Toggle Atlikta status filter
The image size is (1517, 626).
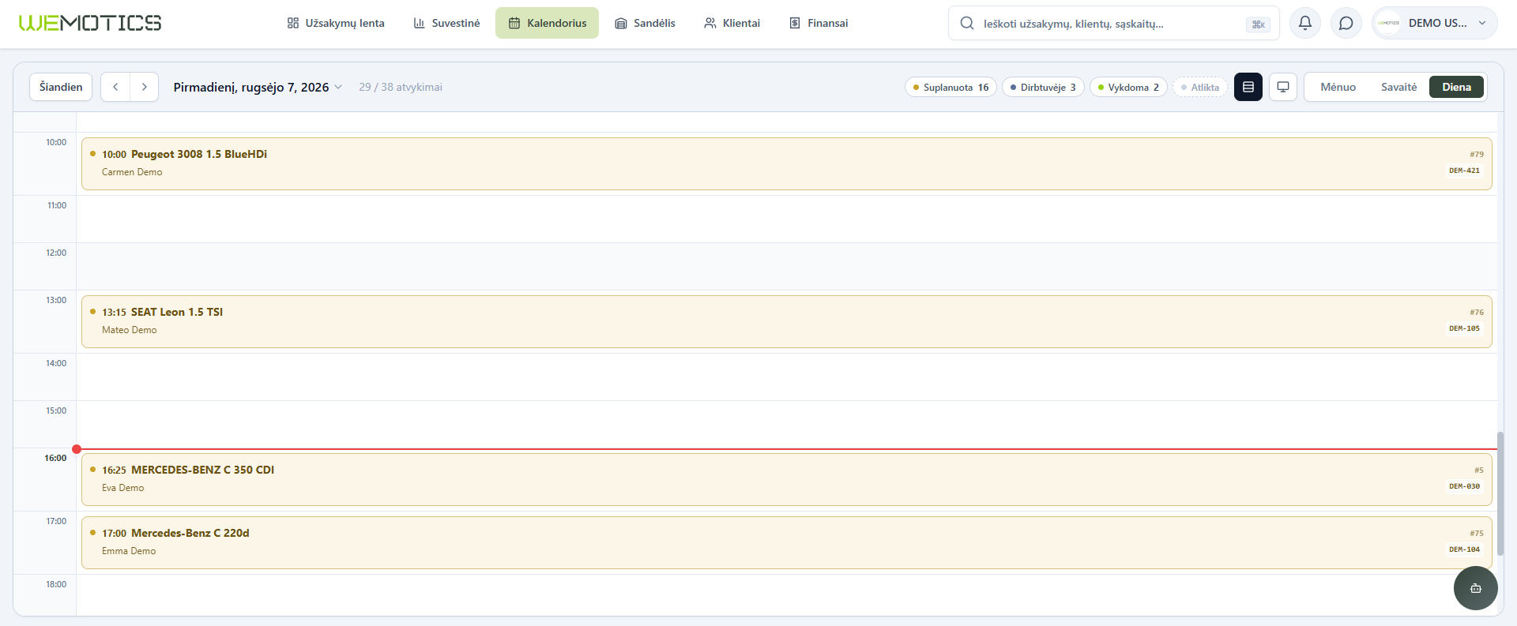[1200, 88]
